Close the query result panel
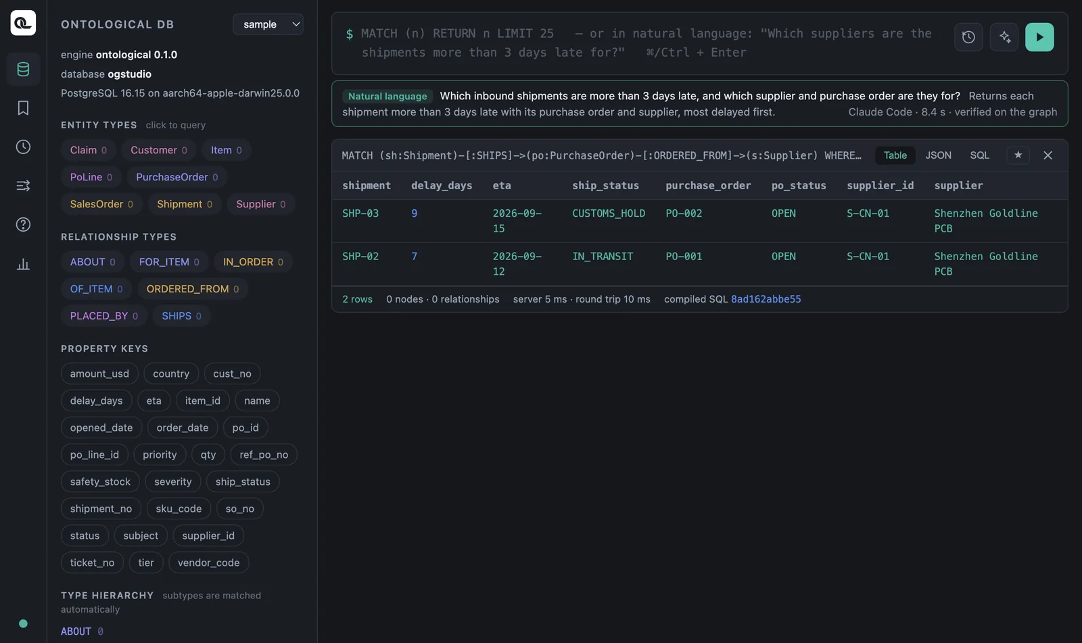 click(x=1048, y=155)
